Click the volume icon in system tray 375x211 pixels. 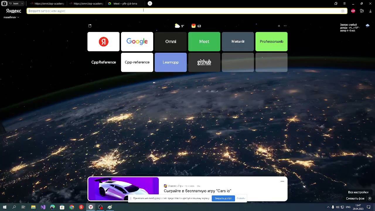click(337, 207)
